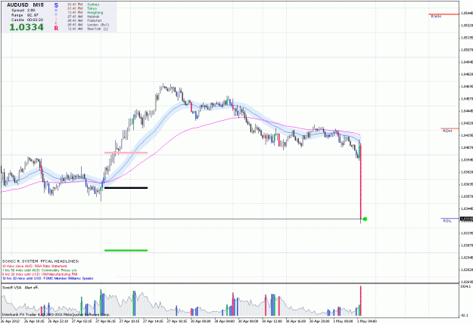The width and height of the screenshot is (473, 324).
Task: Select the Hongkong session clock row
Action: click(x=85, y=13)
